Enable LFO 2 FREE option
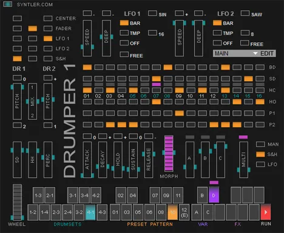 tap(245, 42)
